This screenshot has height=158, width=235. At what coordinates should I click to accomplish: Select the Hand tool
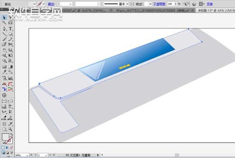4,129
